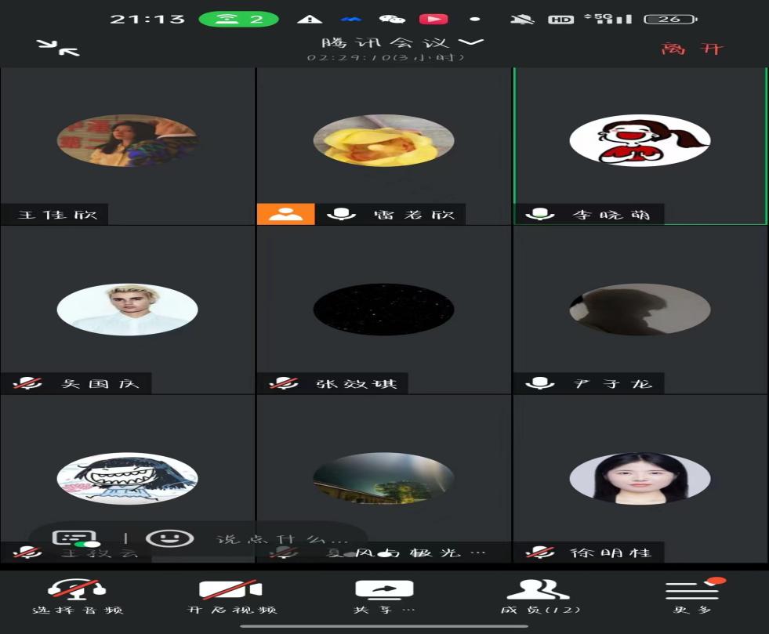This screenshot has height=634, width=769.
Task: Click the muted microphone icon next to 吴国庆
Action: click(27, 383)
